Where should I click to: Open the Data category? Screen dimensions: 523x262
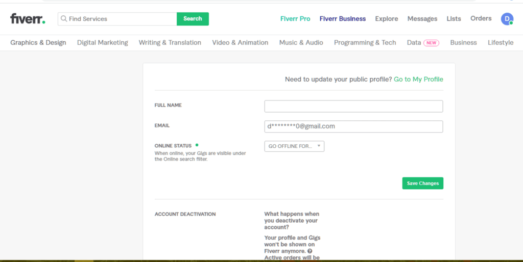pos(414,43)
